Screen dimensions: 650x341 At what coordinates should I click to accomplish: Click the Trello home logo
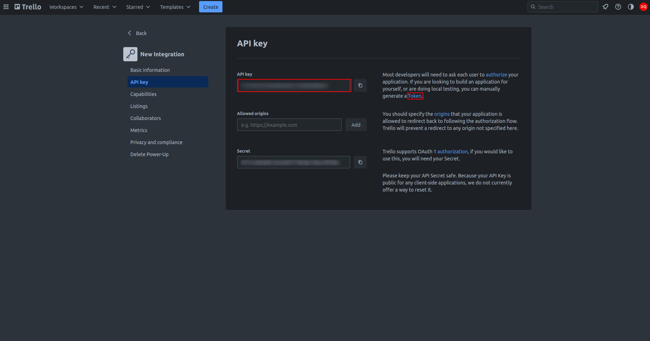[x=28, y=7]
